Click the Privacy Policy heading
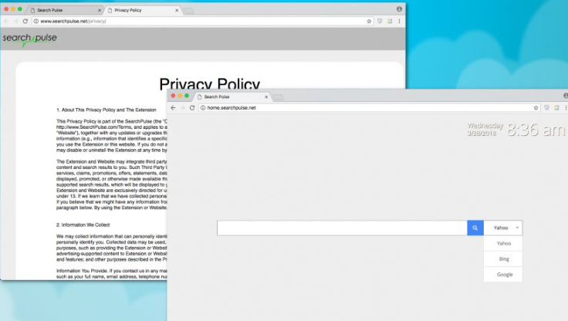The width and height of the screenshot is (568, 321). point(209,83)
